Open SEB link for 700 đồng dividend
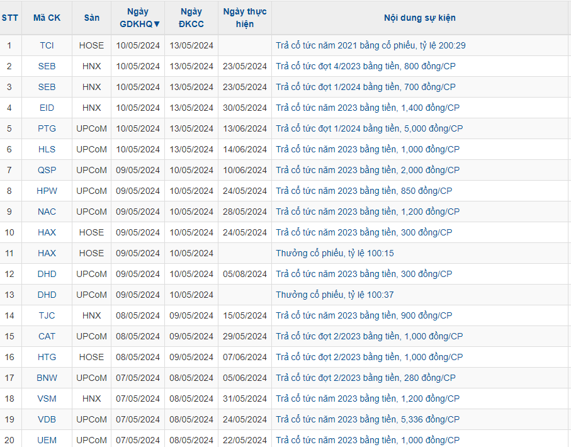 [x=47, y=87]
